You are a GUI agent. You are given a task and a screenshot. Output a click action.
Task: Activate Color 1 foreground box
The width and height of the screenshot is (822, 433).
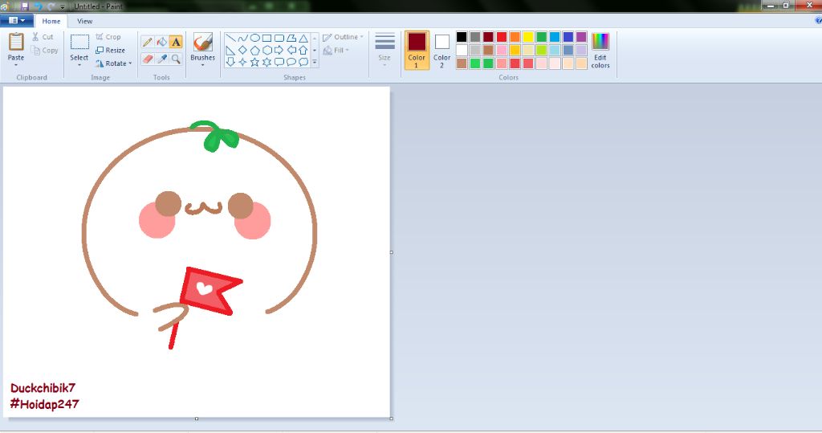(x=417, y=50)
